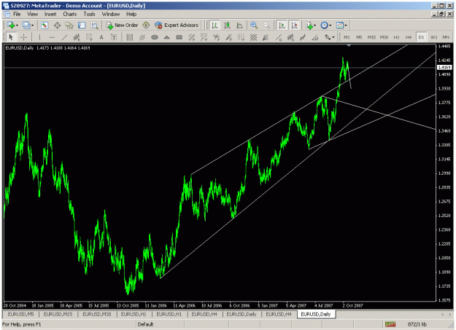456x330 pixels.
Task: Expand the Periods clock dropdown arrow
Action: 330,25
